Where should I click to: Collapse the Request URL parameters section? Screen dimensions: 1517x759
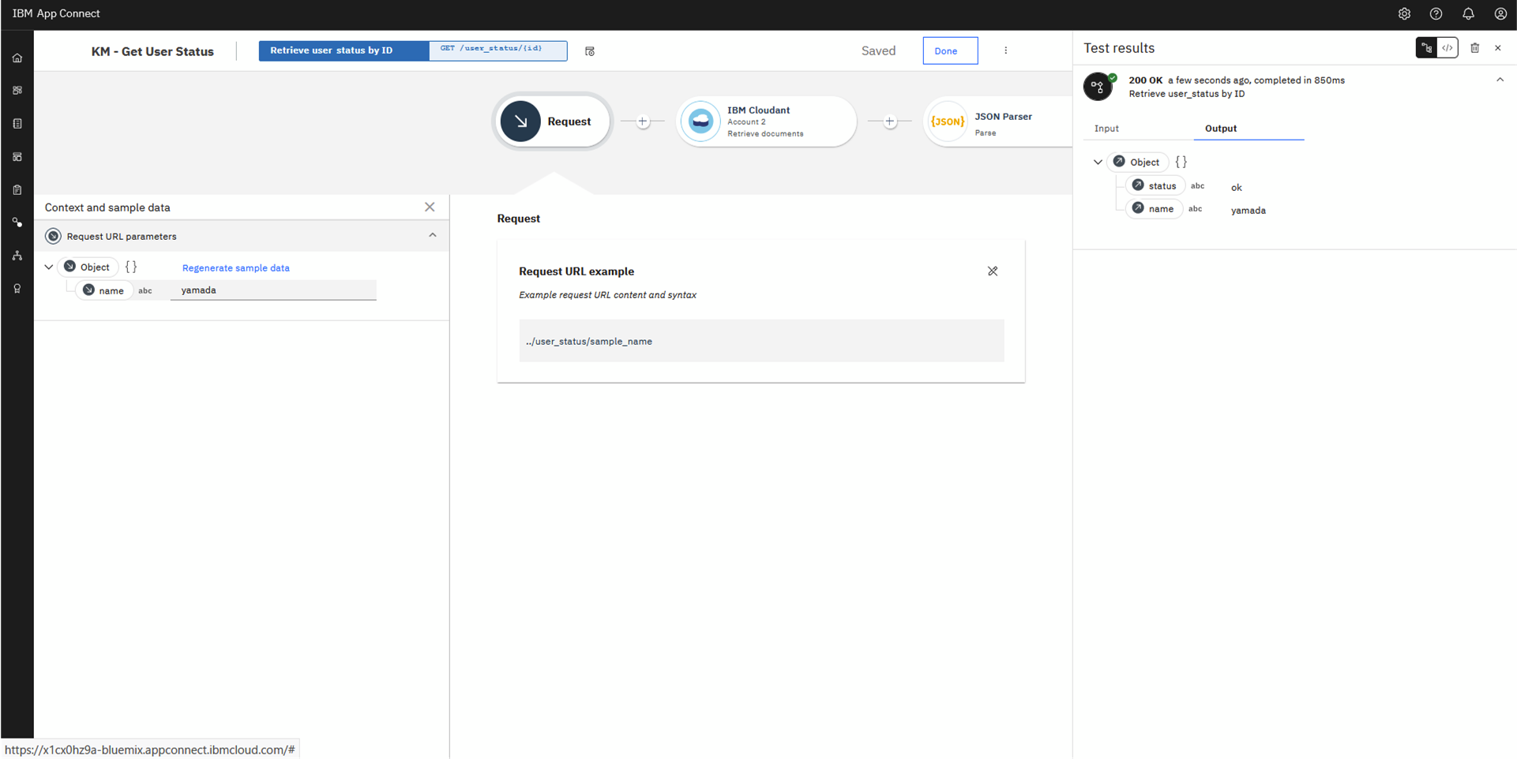pos(433,235)
